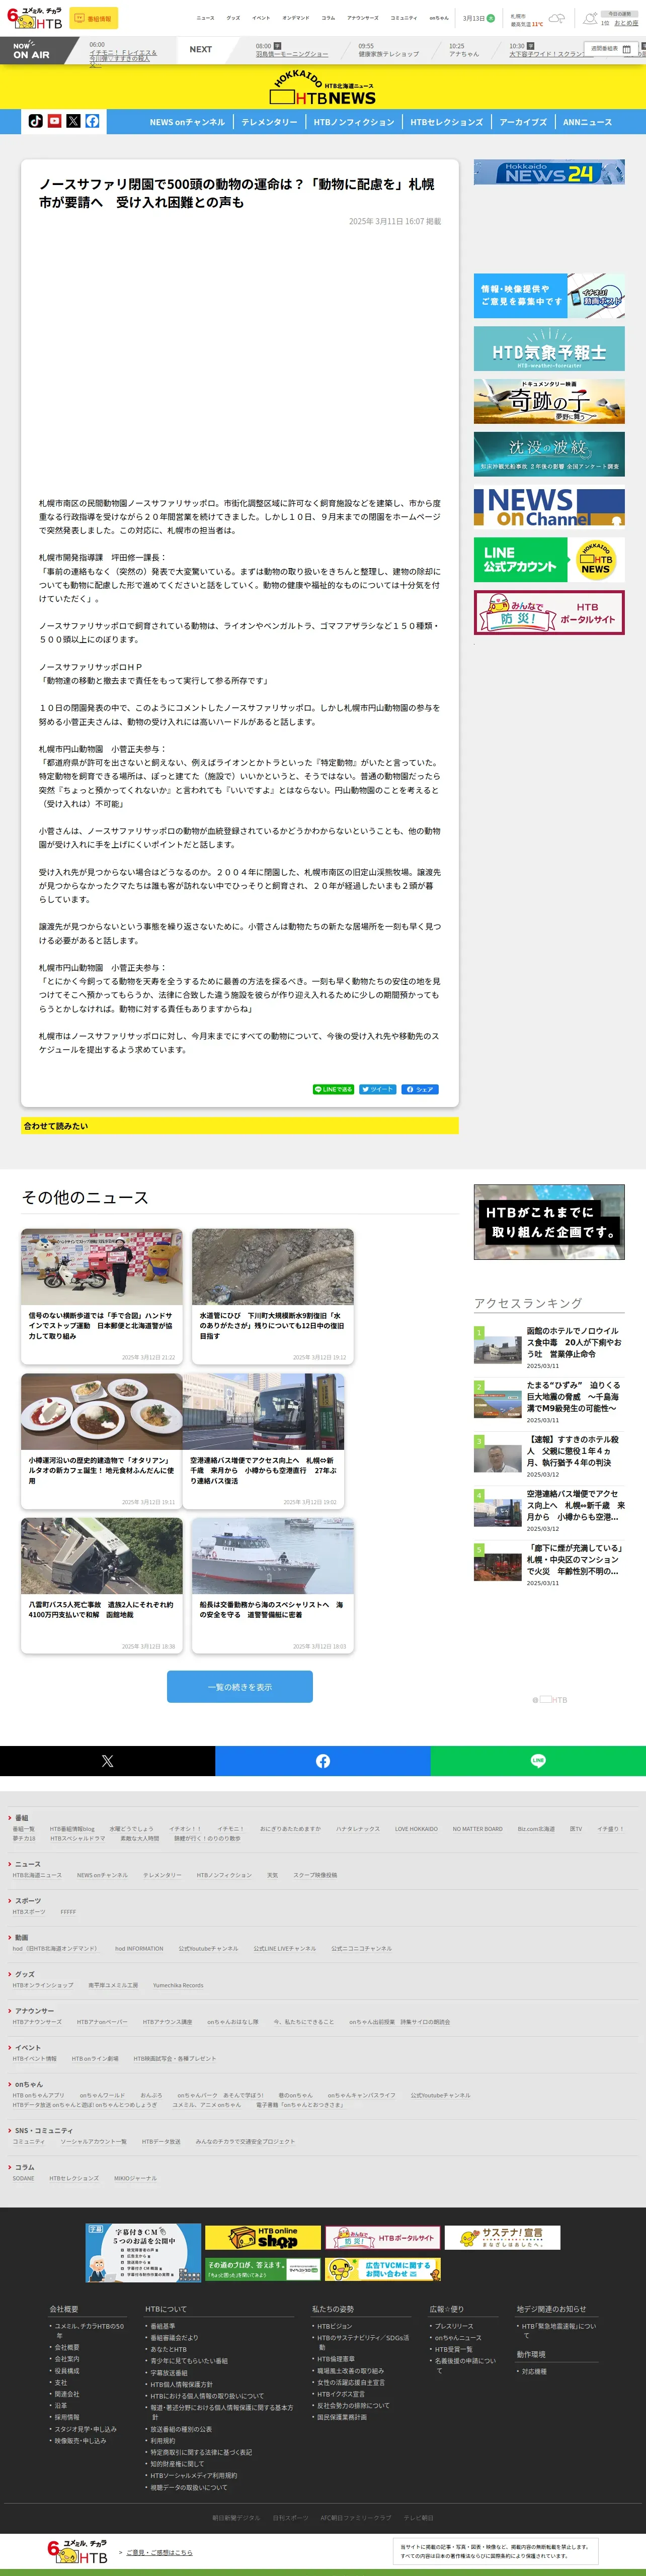Open the ANNニュース menu item
The height and width of the screenshot is (2576, 646).
pyautogui.click(x=588, y=122)
